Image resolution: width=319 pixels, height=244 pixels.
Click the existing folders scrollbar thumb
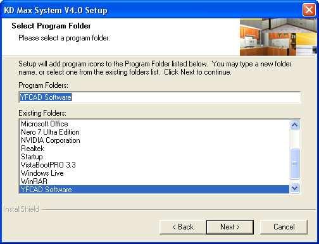coord(294,164)
